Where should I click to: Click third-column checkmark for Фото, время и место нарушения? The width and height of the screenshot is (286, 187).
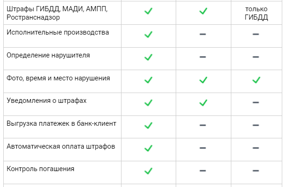tap(256, 80)
